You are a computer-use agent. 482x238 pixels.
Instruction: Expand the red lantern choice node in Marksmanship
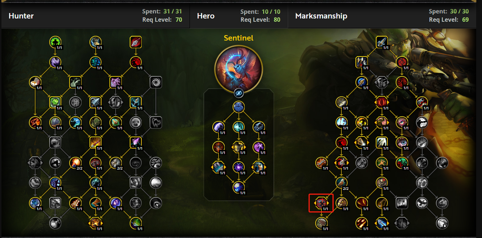point(382,102)
